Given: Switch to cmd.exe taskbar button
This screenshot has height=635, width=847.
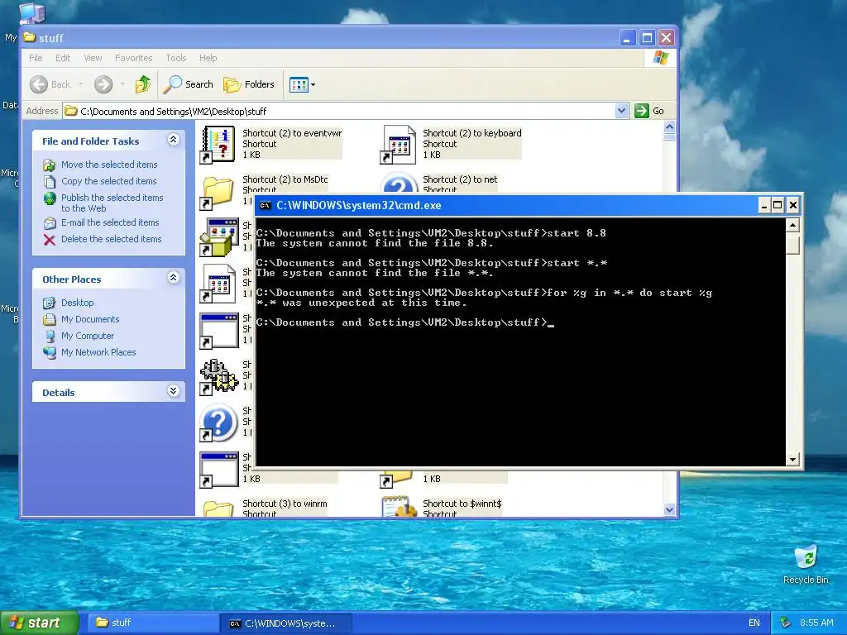Looking at the screenshot, I should pos(286,623).
